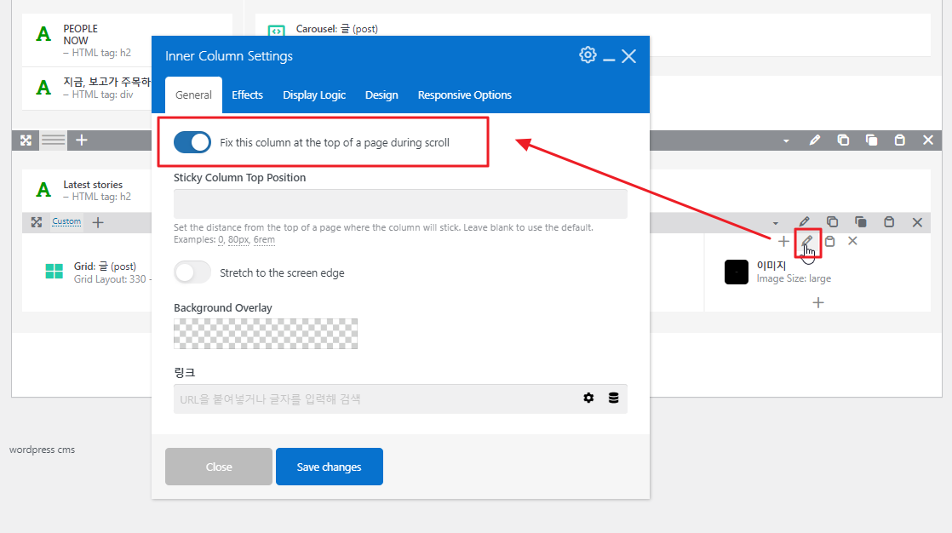Select the 'Grid: 글 (post)' element
Image resolution: width=952 pixels, height=533 pixels.
coord(97,272)
